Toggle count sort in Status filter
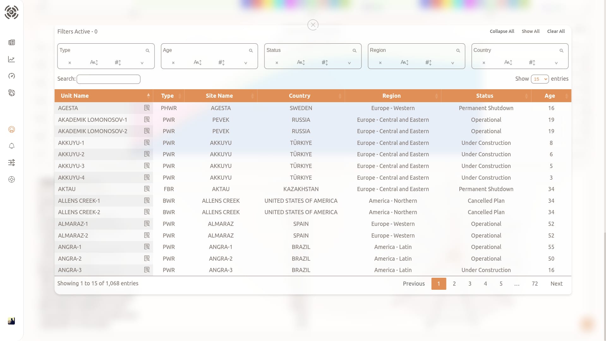Image resolution: width=606 pixels, height=341 pixels. point(325,63)
